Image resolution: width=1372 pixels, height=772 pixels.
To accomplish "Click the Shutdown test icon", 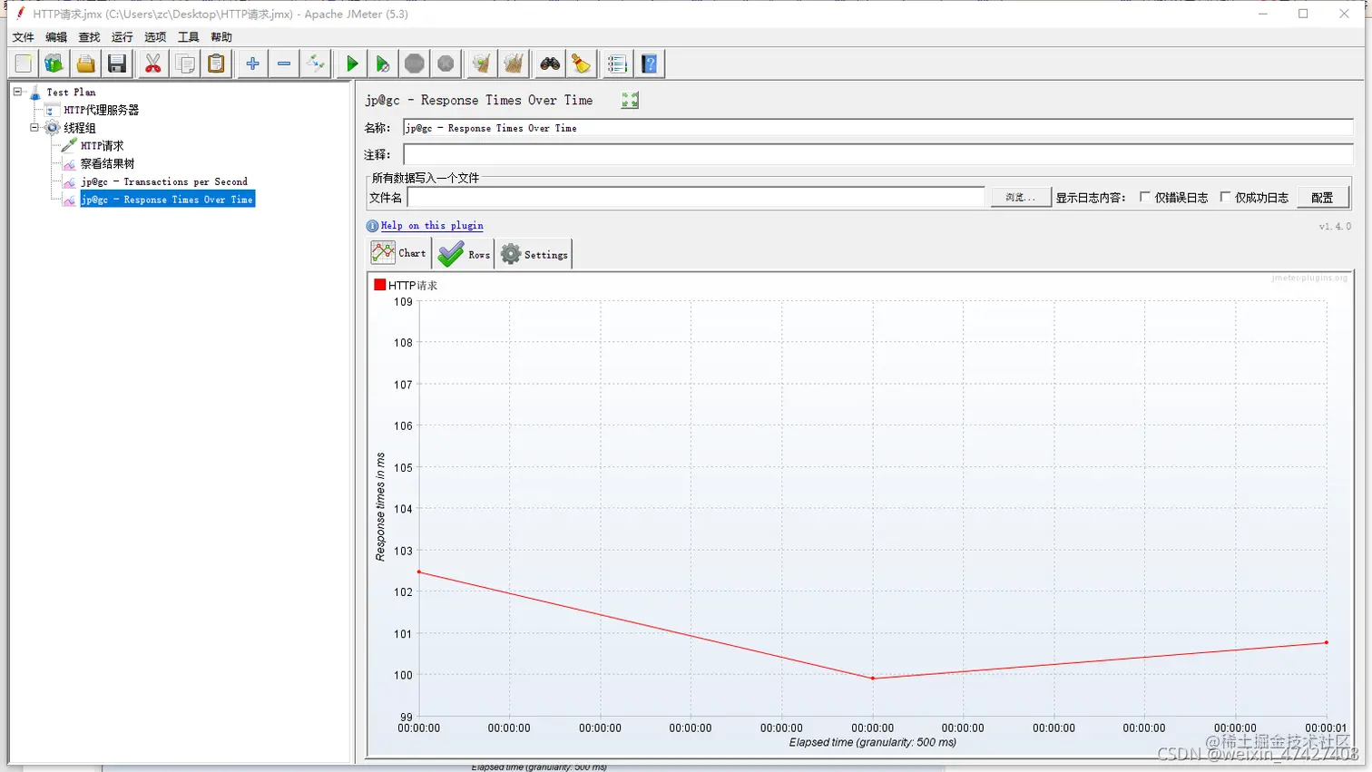I will [x=446, y=64].
